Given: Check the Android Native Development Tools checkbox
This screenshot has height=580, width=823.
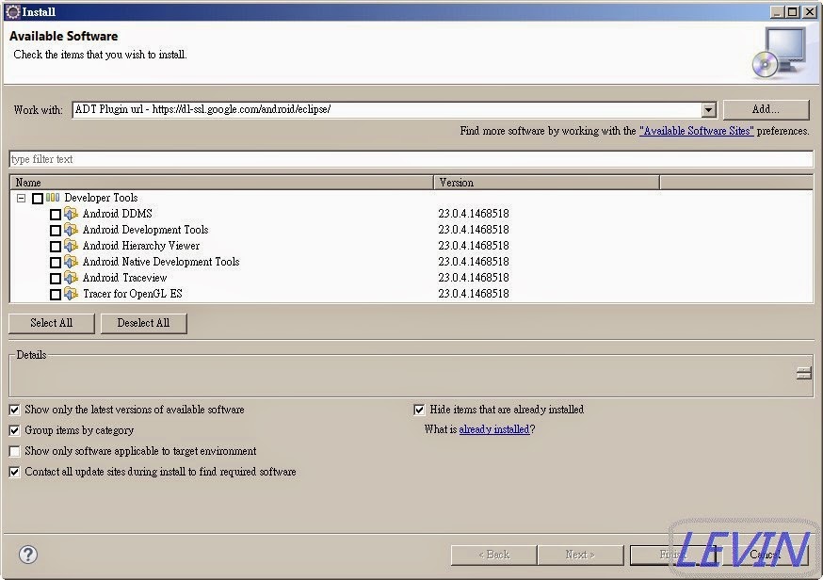Looking at the screenshot, I should [x=56, y=263].
